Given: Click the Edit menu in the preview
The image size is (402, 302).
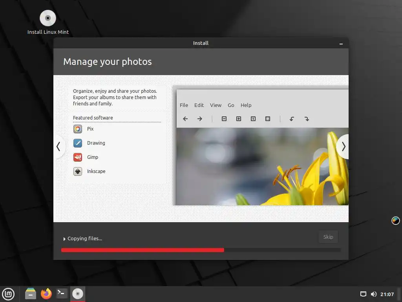Looking at the screenshot, I should tap(199, 105).
